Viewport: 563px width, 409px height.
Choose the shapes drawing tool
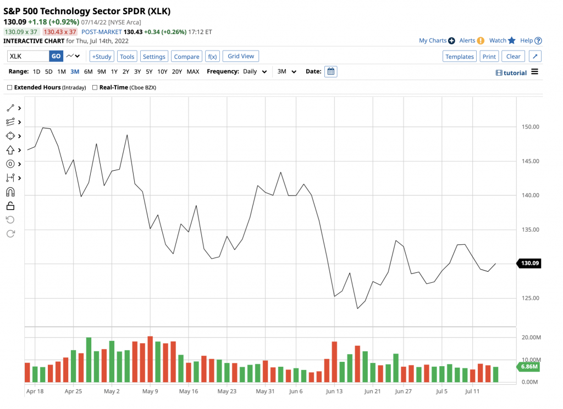click(x=10, y=136)
